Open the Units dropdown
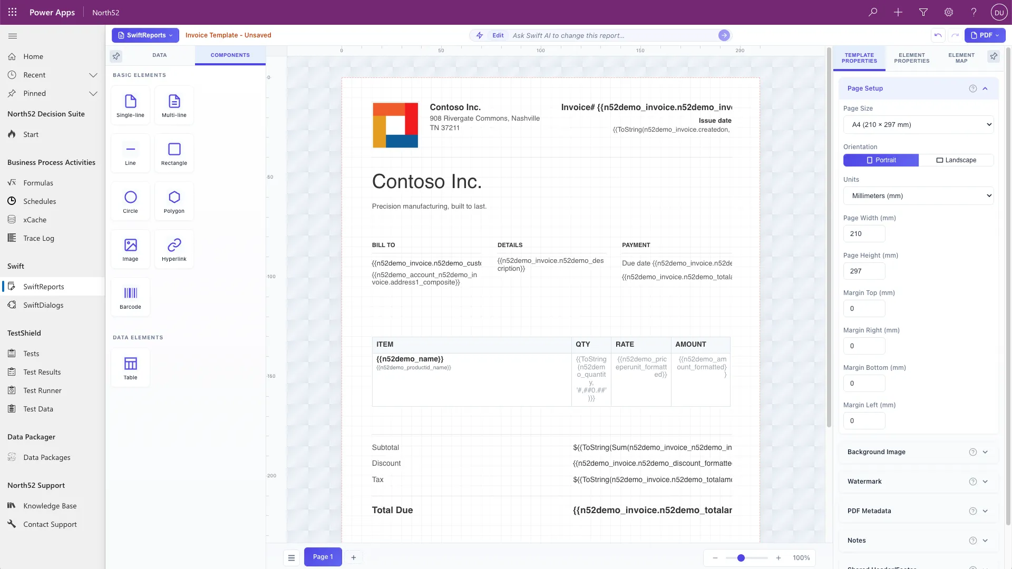1012x569 pixels. pyautogui.click(x=918, y=196)
